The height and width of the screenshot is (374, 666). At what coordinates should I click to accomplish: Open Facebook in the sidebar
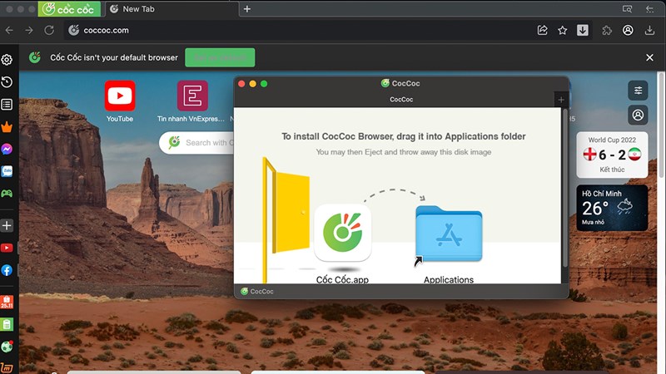7,270
